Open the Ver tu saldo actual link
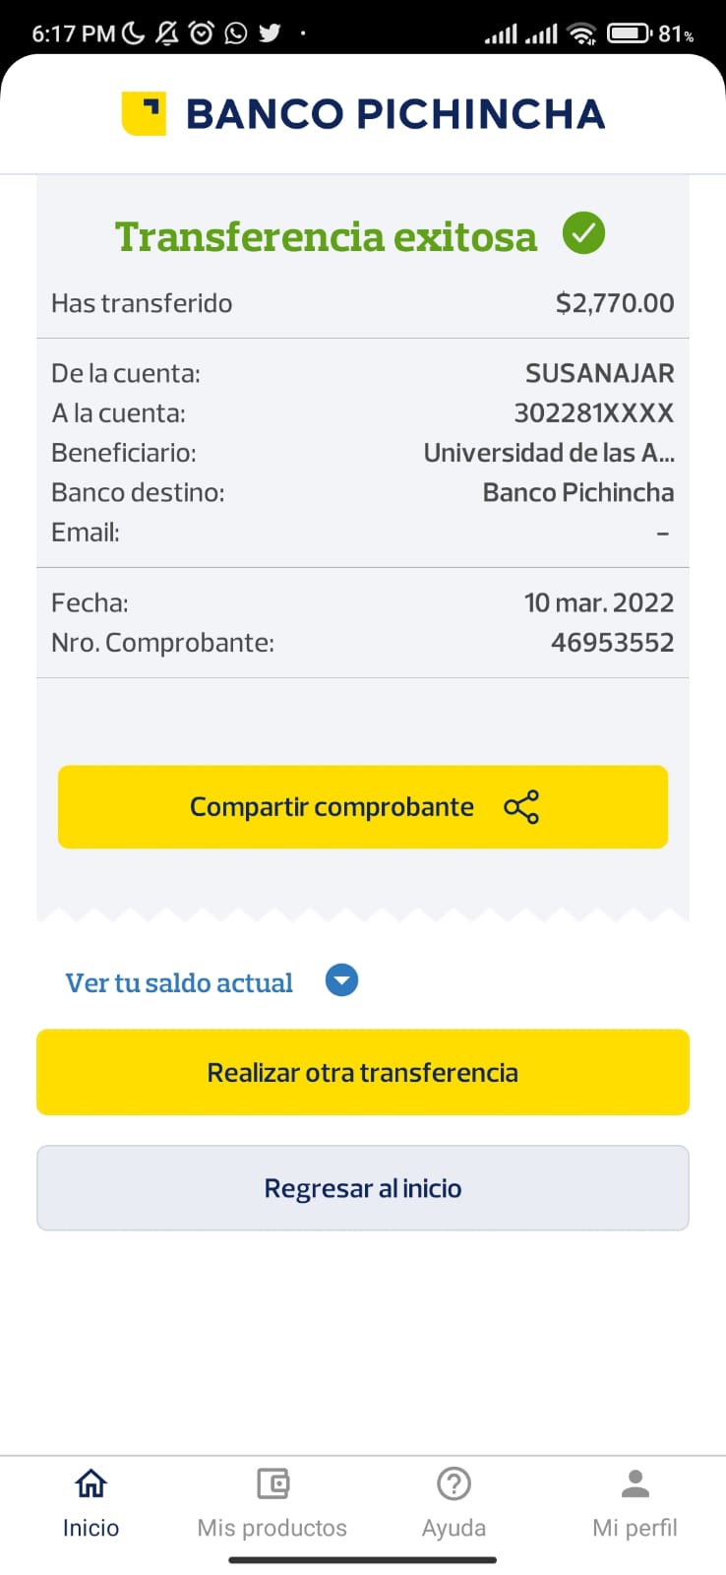Image resolution: width=726 pixels, height=1575 pixels. (179, 982)
